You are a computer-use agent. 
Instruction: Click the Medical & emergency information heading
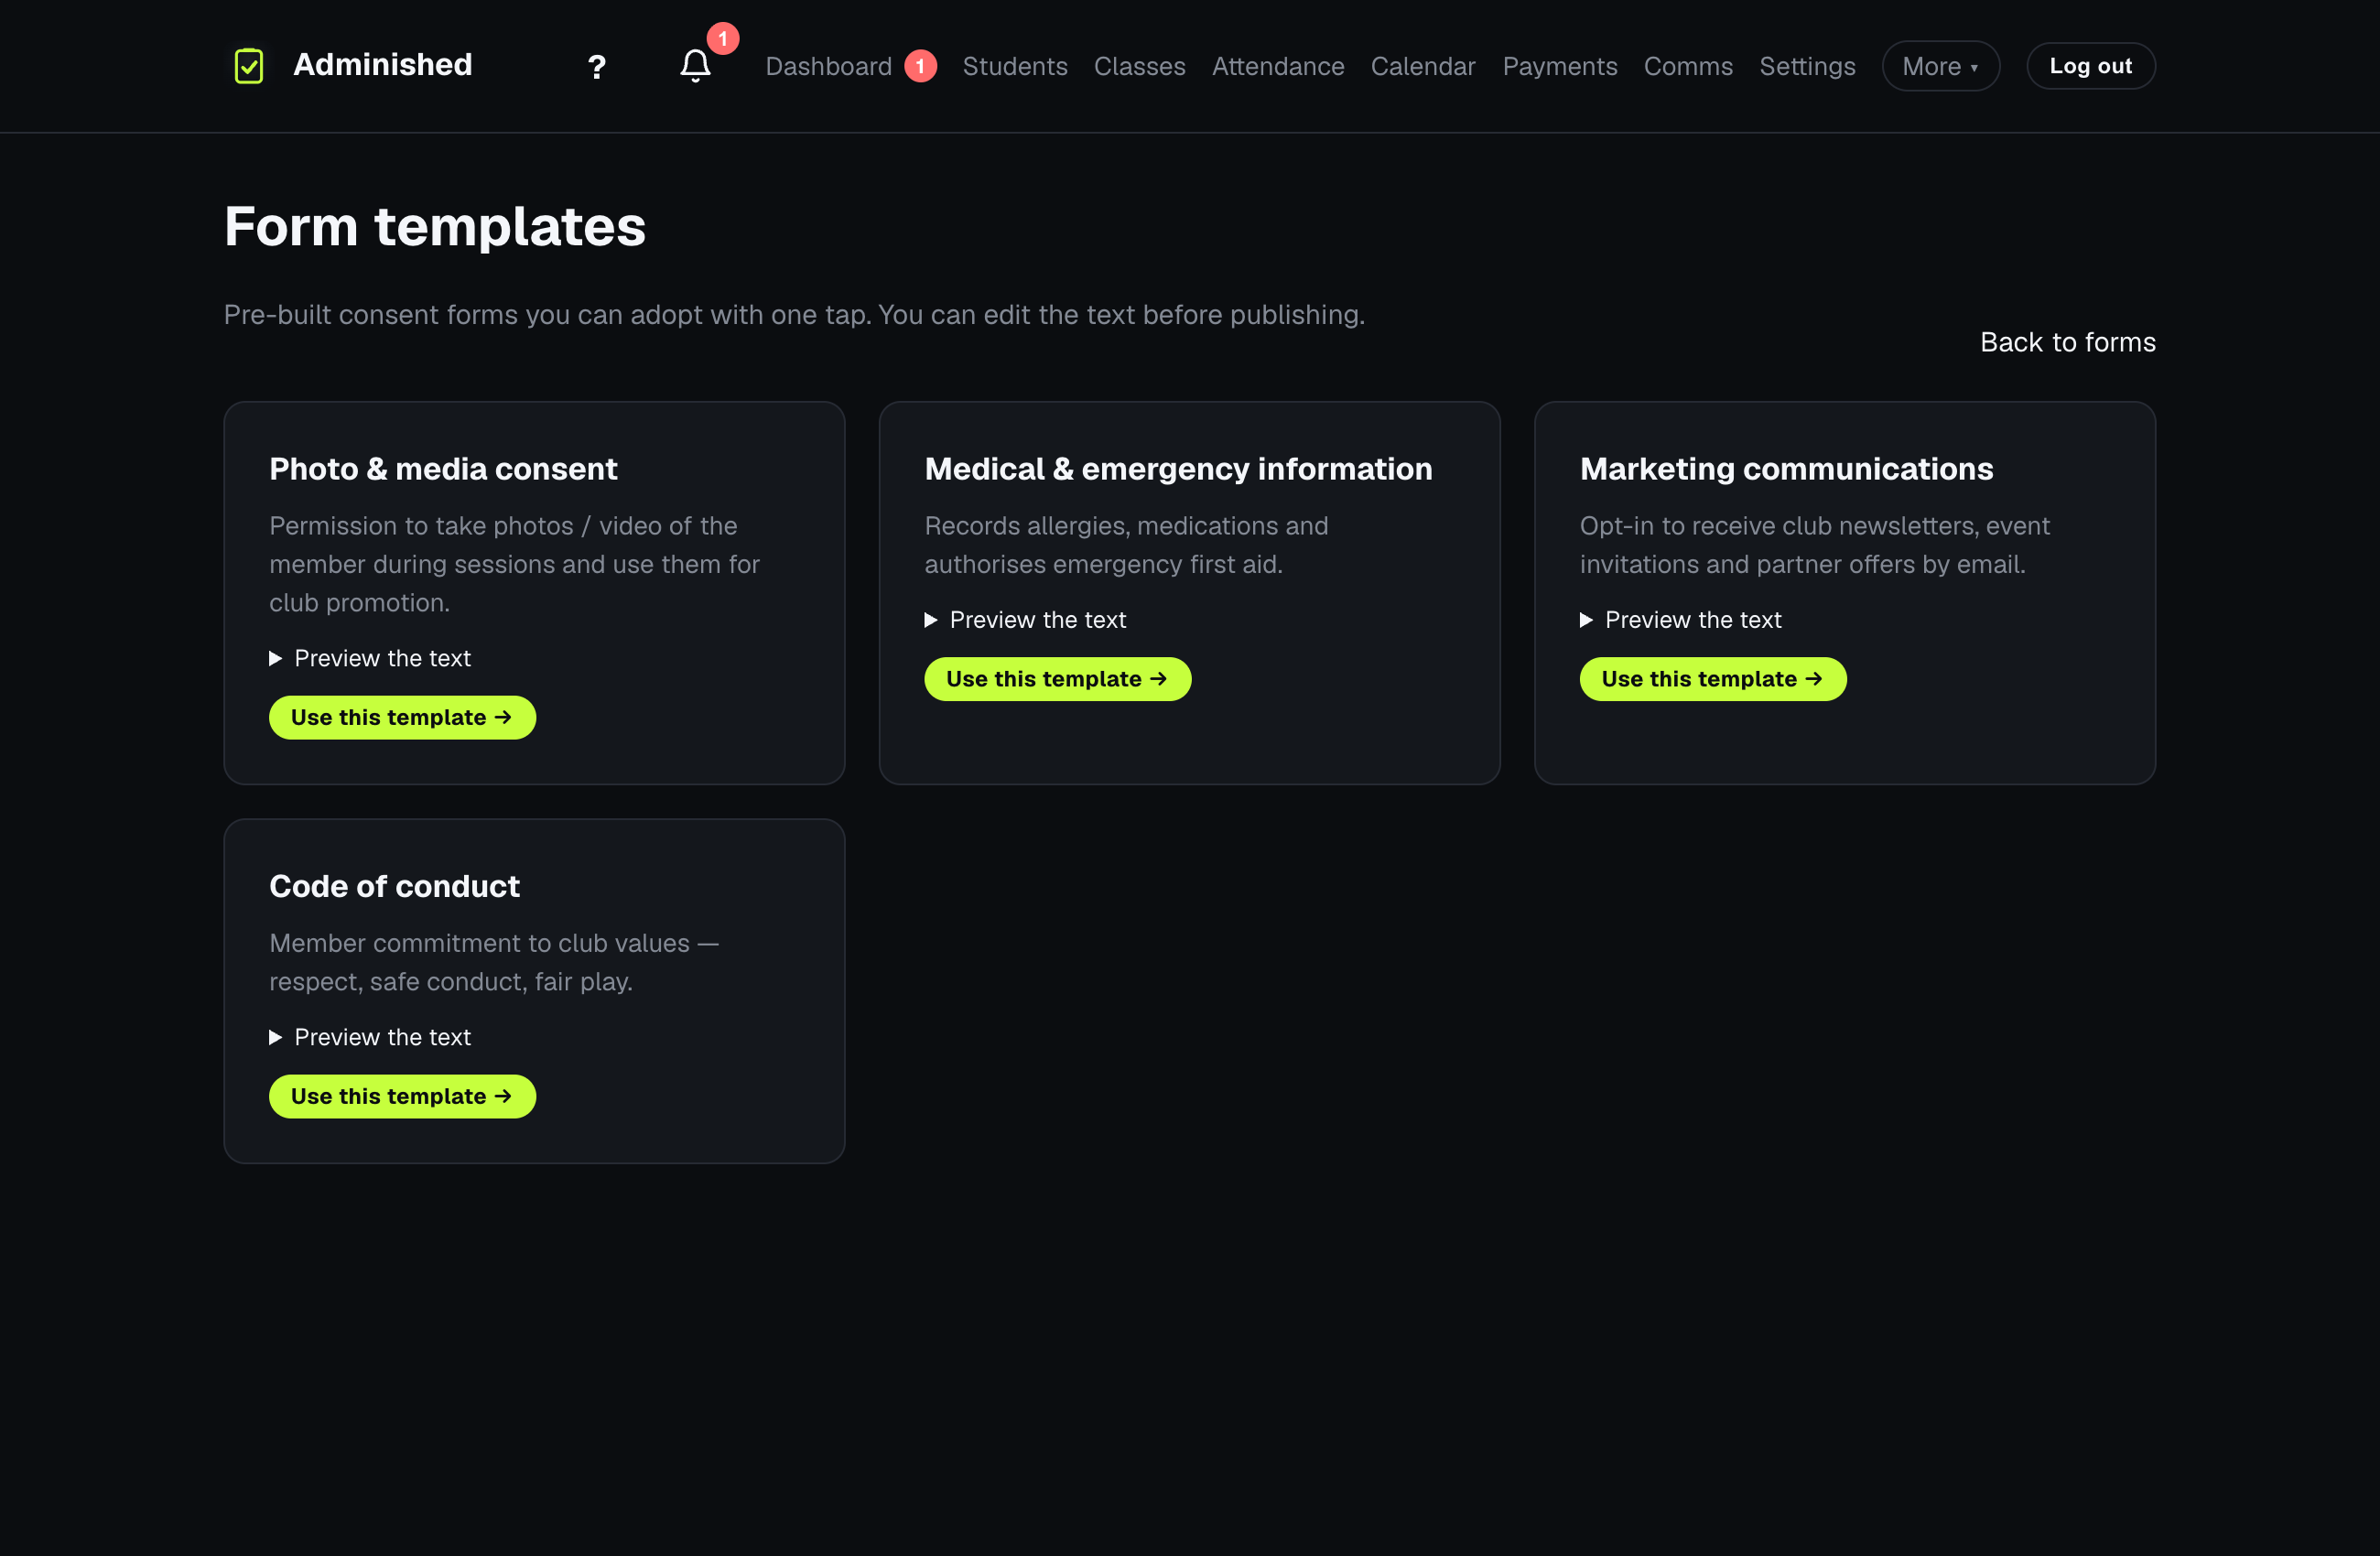pyautogui.click(x=1178, y=469)
